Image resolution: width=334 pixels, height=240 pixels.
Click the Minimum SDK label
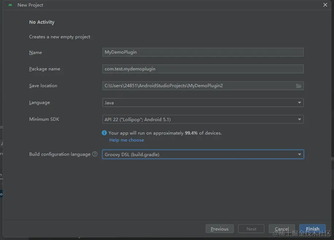pyautogui.click(x=44, y=119)
